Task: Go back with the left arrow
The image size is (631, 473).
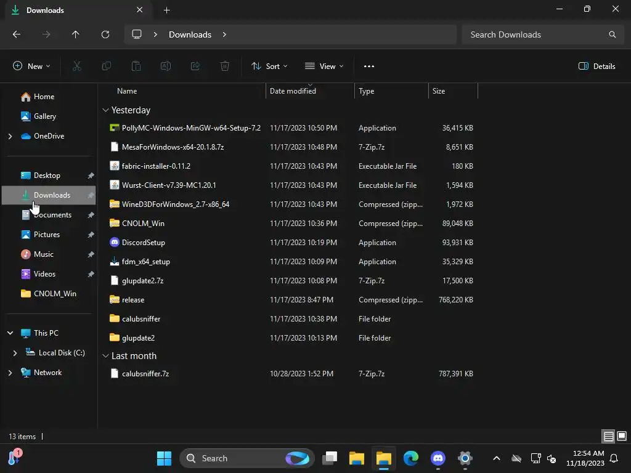Action: click(x=17, y=34)
